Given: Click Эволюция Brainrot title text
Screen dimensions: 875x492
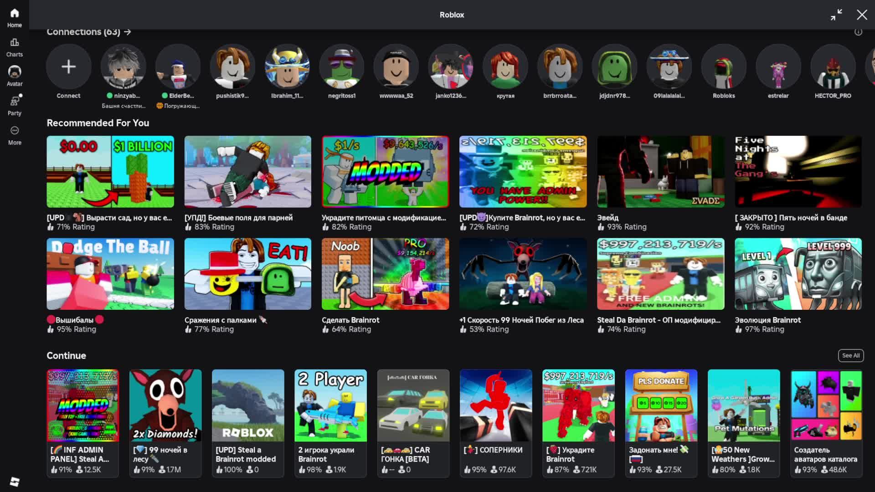Looking at the screenshot, I should [767, 320].
